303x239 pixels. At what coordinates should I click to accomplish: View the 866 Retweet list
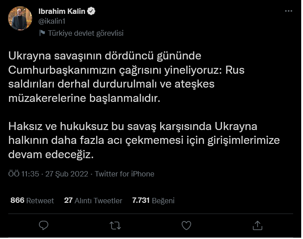click(32, 201)
